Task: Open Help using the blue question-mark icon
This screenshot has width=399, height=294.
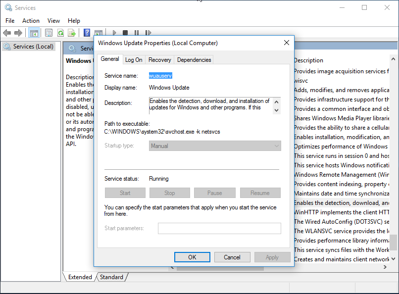Action: point(87,33)
